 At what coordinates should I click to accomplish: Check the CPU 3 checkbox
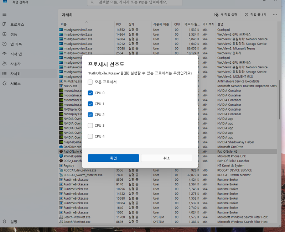click(90, 126)
